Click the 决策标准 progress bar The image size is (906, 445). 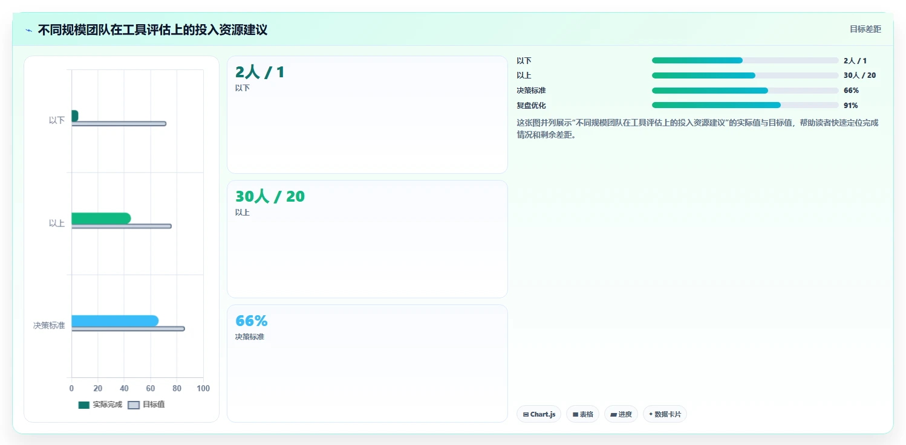(745, 91)
